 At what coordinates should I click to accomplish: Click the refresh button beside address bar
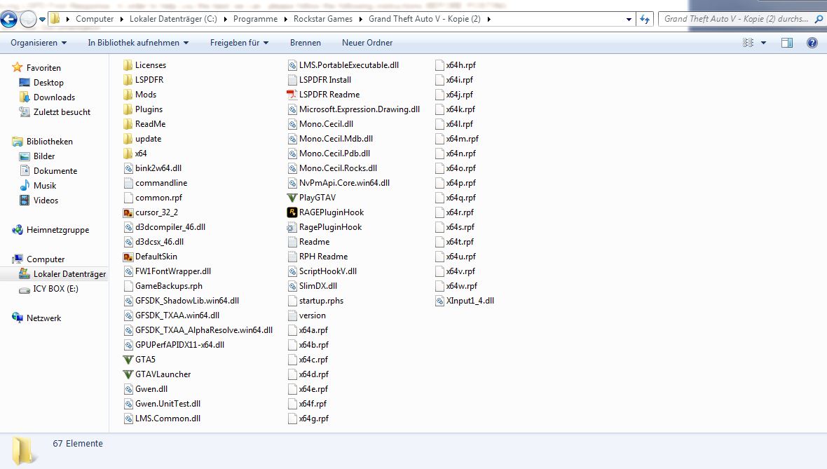(645, 19)
